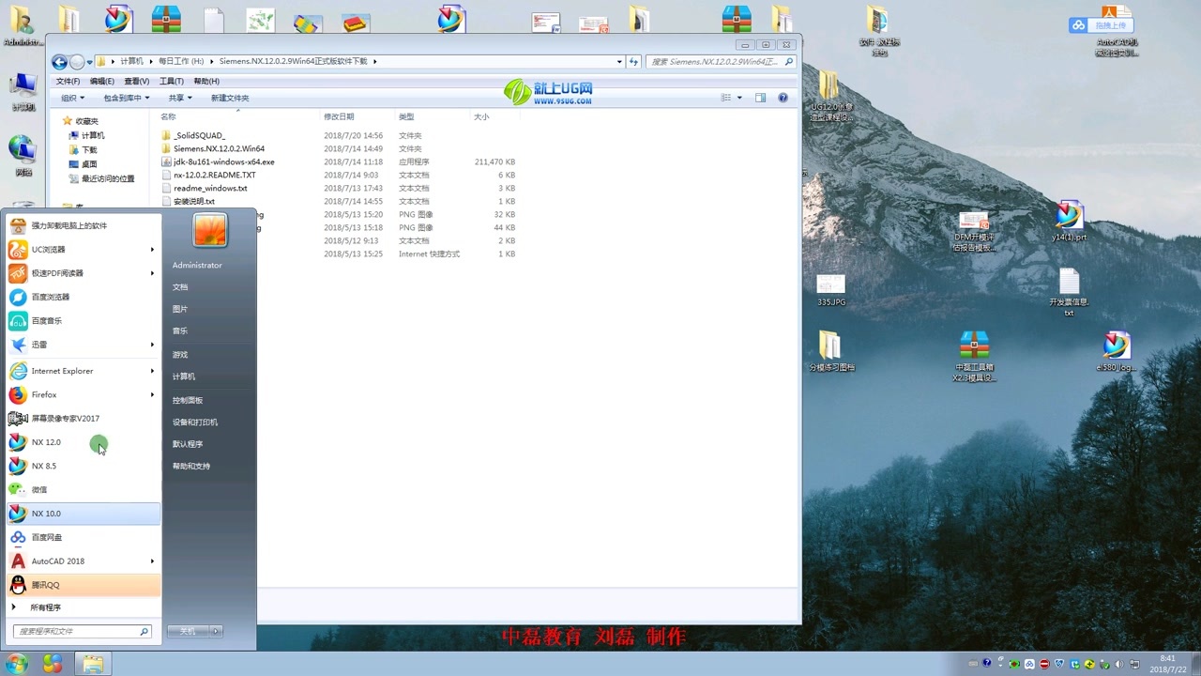Expand the AutoCAD 2018 submenu arrow
The height and width of the screenshot is (676, 1201).
click(x=152, y=561)
